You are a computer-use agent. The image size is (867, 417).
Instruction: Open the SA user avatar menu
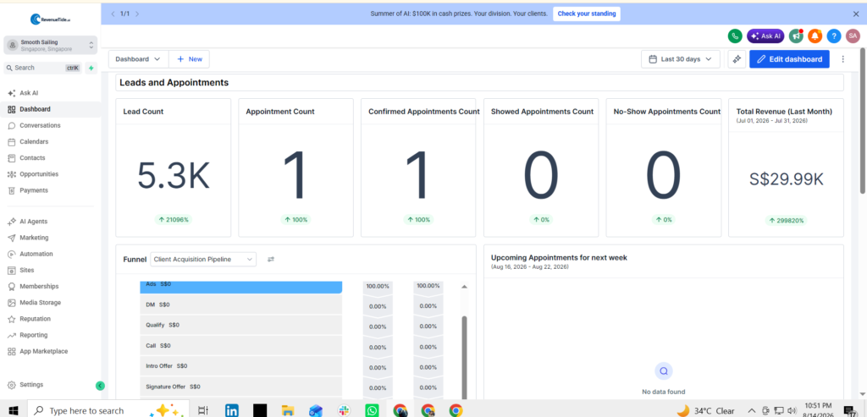[x=853, y=36]
